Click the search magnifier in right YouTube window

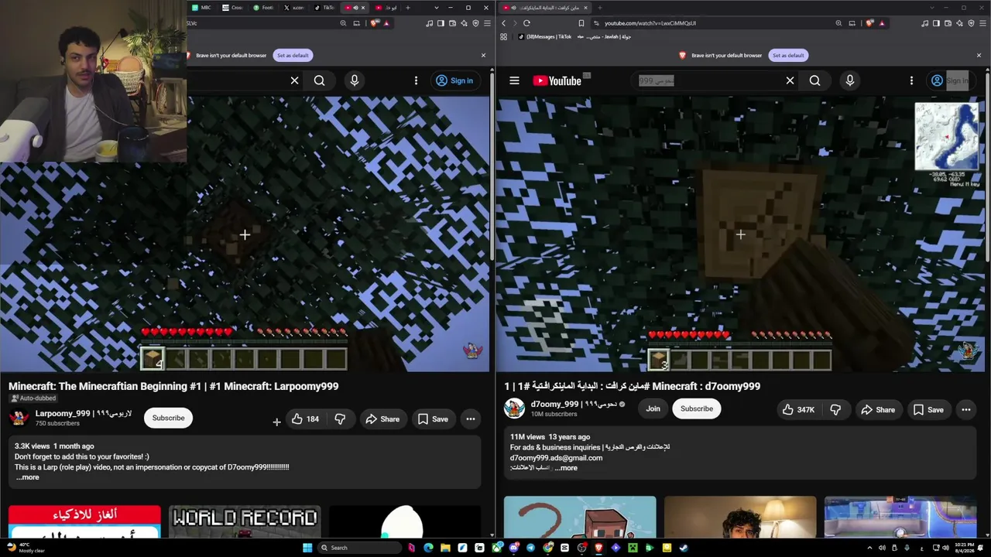pyautogui.click(x=814, y=80)
